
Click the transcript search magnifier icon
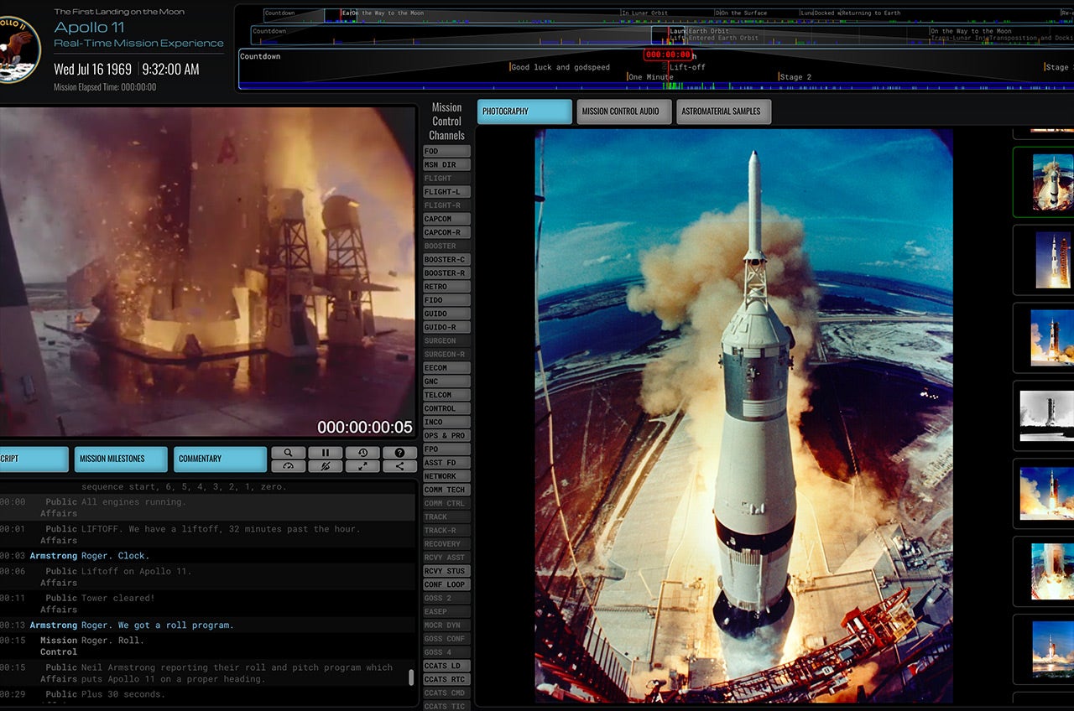point(289,453)
